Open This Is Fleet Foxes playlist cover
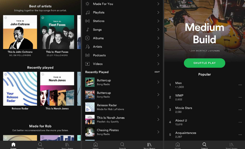Image resolution: width=245 pixels, height=149 pixels. [x=57, y=32]
